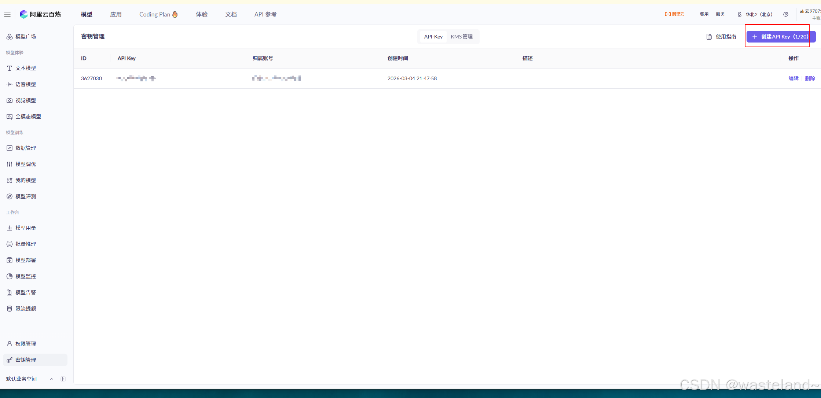Switch to the KMS管理 tab
The image size is (821, 398).
click(x=462, y=36)
